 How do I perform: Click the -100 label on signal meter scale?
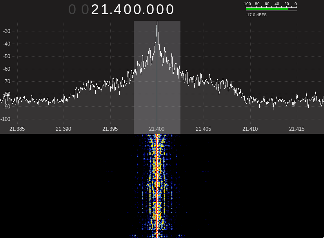pos(247,4)
